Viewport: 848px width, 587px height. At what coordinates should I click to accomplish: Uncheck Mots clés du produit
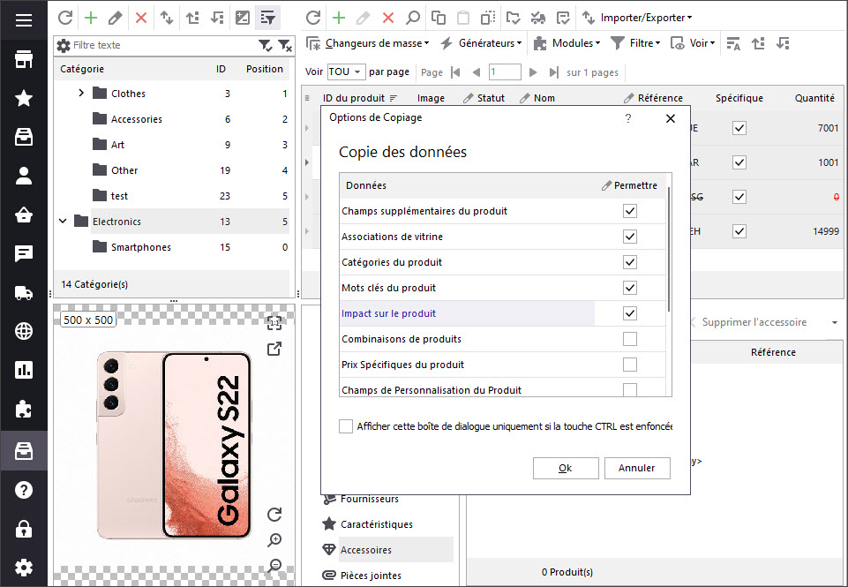click(x=629, y=288)
